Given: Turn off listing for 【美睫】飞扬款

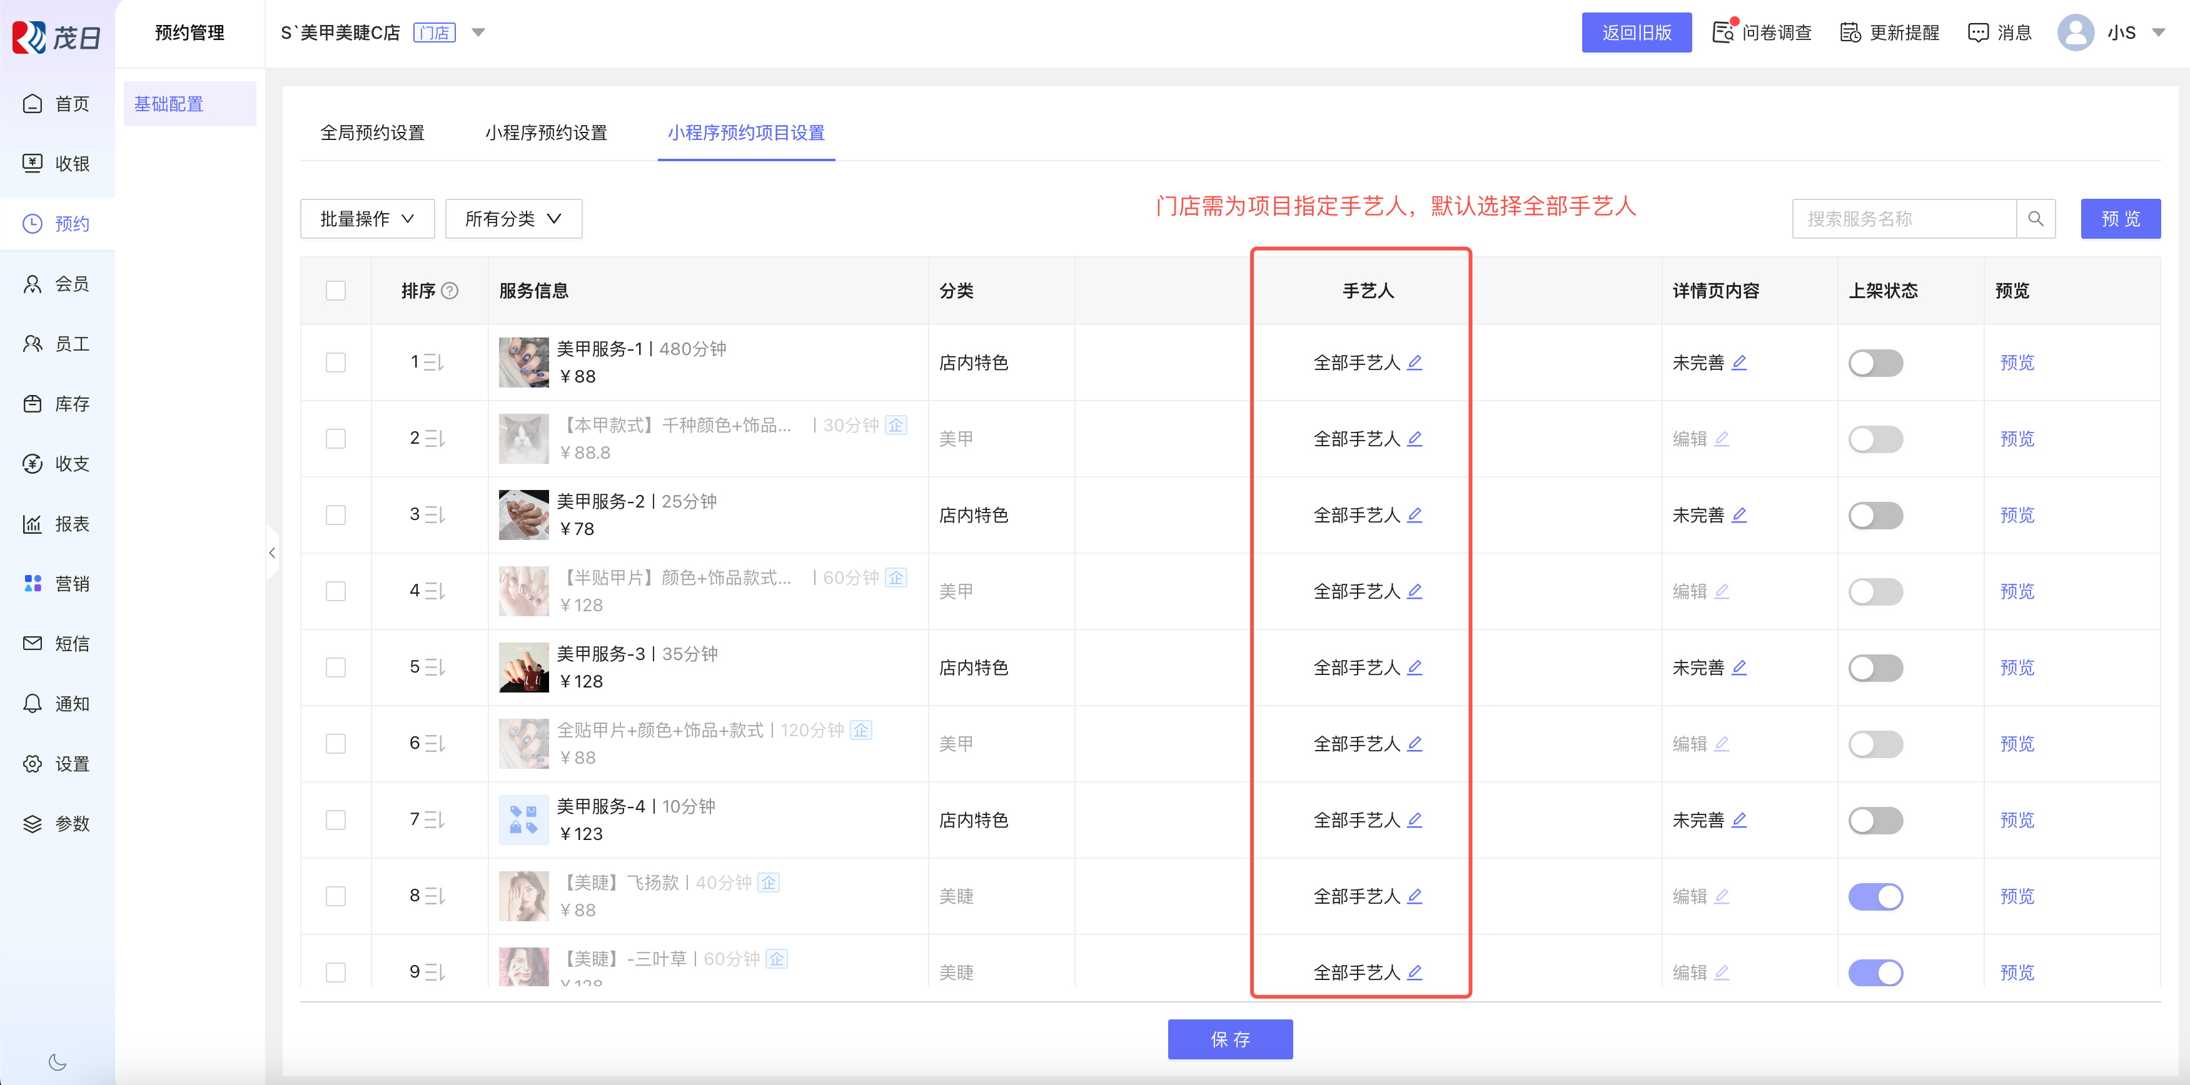Looking at the screenshot, I should [1875, 896].
